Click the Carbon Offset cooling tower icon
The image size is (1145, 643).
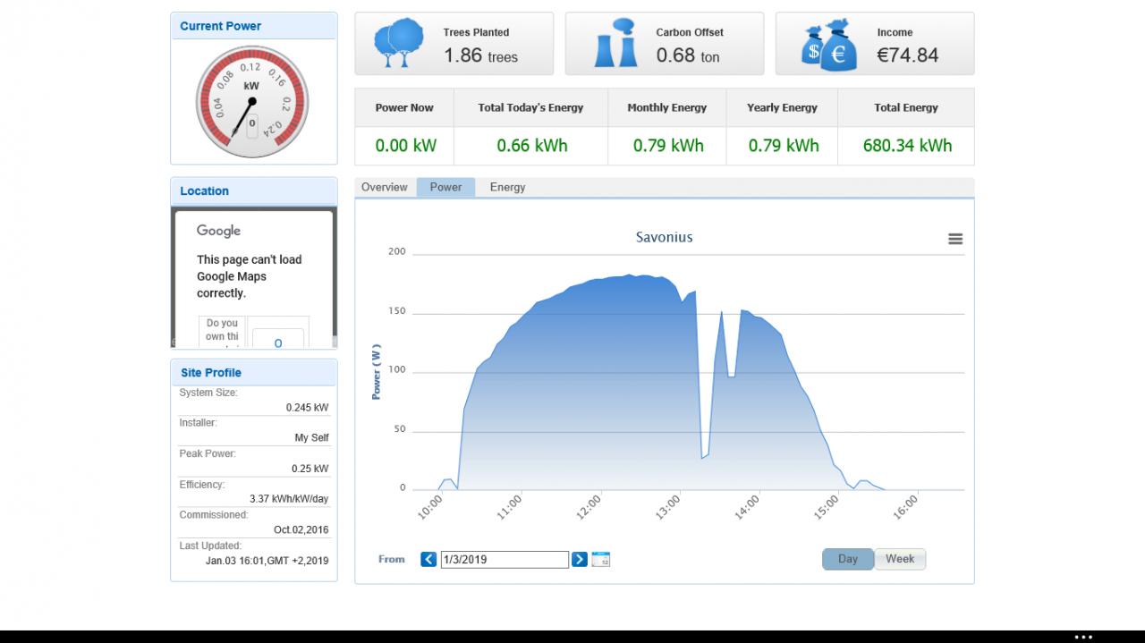click(616, 43)
